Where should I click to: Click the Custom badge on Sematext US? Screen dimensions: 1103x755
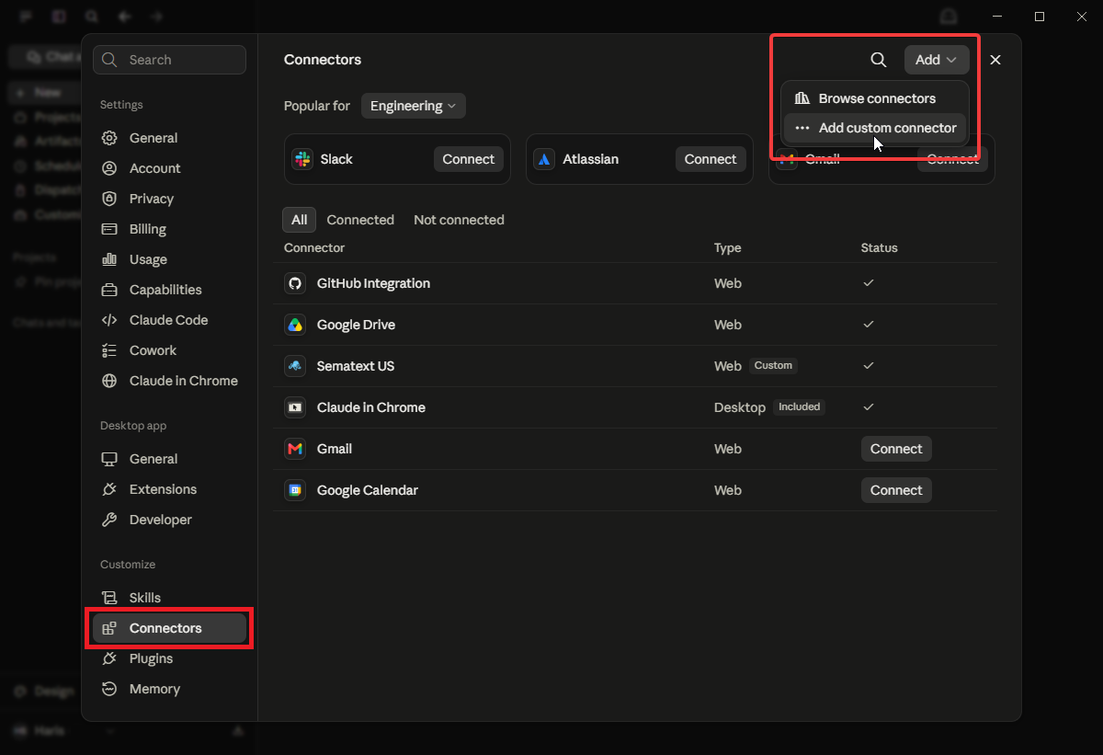(x=773, y=365)
